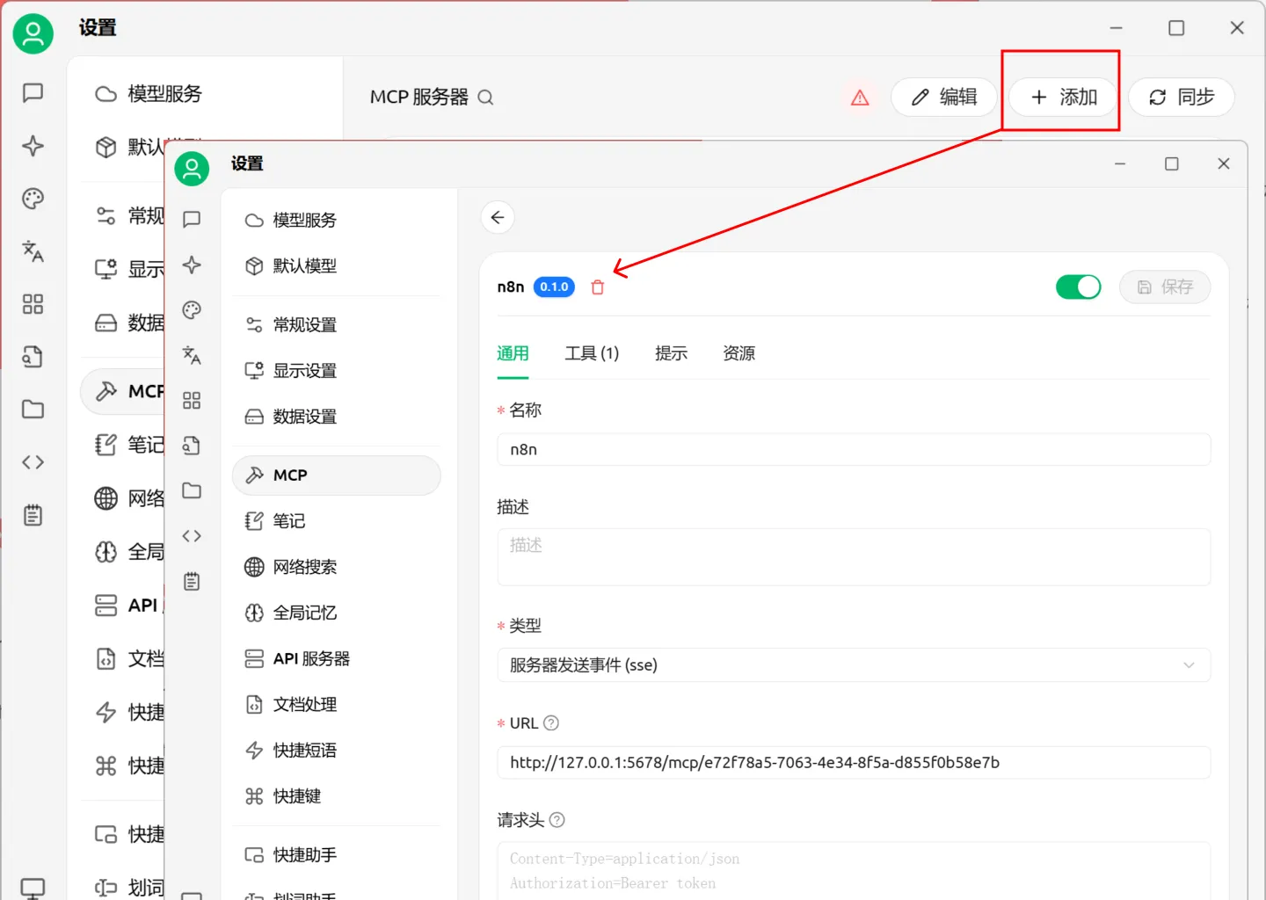Expand the 类型 dropdown showing sse
1266x900 pixels.
[853, 665]
